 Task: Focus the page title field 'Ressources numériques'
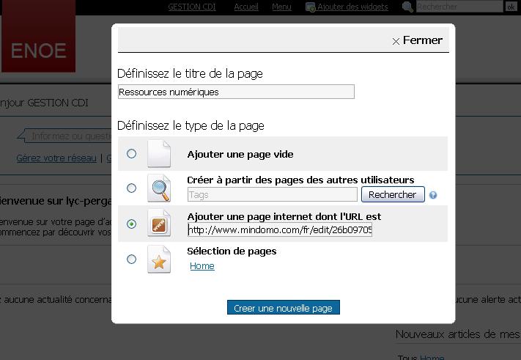pos(235,92)
